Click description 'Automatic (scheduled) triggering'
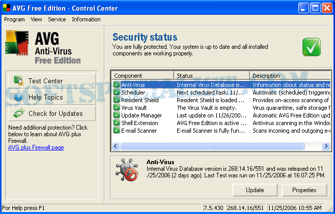The width and height of the screenshot is (335, 214). [291, 93]
